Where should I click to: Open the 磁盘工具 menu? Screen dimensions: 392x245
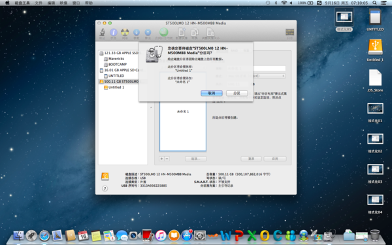coord(22,3)
